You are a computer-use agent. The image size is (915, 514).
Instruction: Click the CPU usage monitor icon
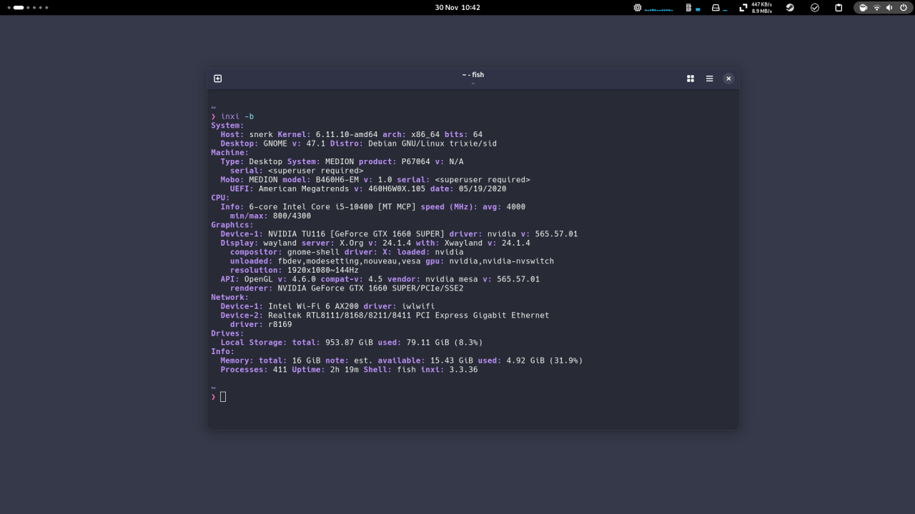coord(638,8)
